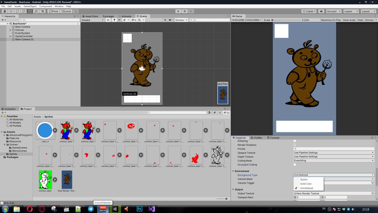Open Culling Mask dropdown
This screenshot has width=378, height=213.
coord(334,161)
